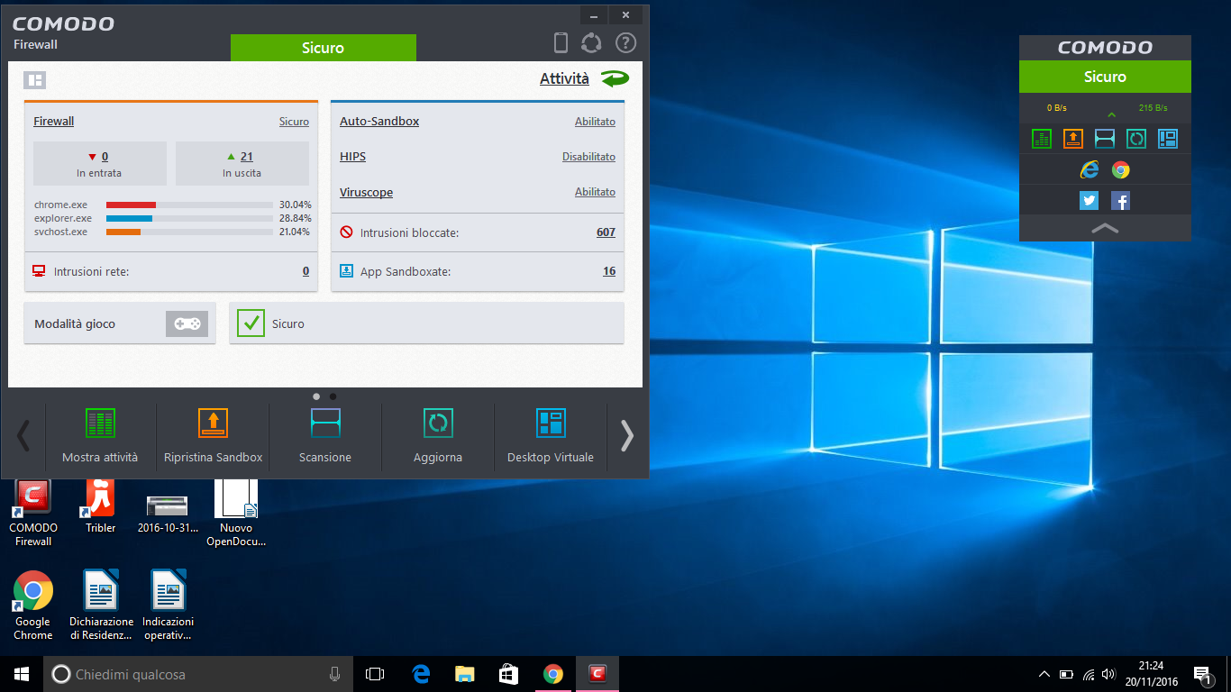The image size is (1231, 692).
Task: Toggle Auto-Sandbox status Abilitato
Action: click(595, 122)
